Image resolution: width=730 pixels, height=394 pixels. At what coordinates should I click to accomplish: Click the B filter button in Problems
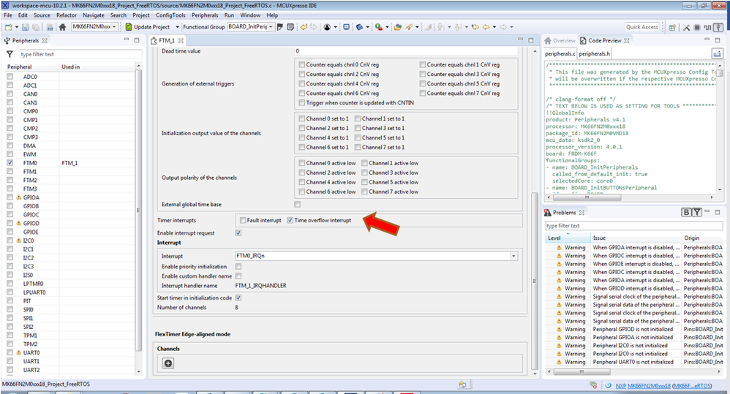point(686,213)
